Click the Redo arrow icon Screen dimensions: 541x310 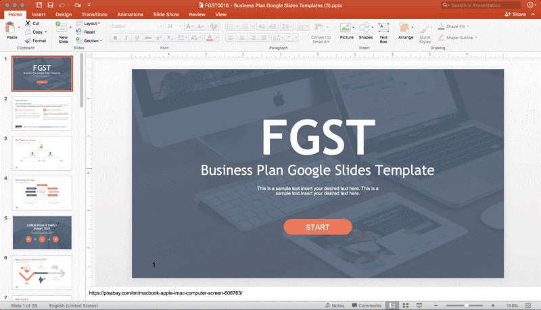point(78,5)
